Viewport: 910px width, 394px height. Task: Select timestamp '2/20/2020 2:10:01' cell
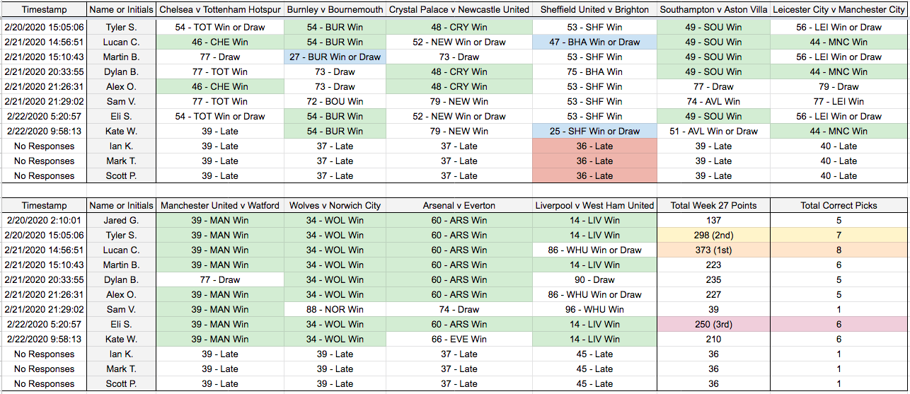[44, 220]
